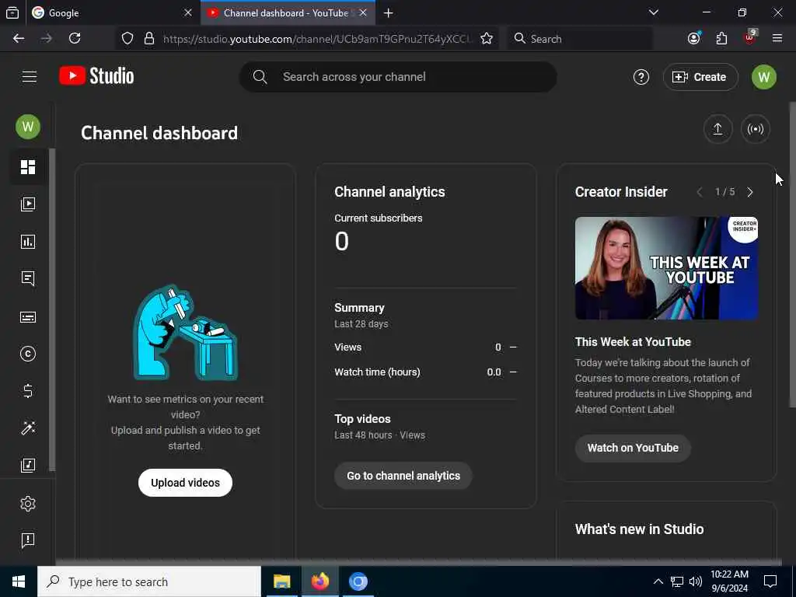Screen dimensions: 796x597
Task: Click the browser address bar URL
Action: pos(317,39)
